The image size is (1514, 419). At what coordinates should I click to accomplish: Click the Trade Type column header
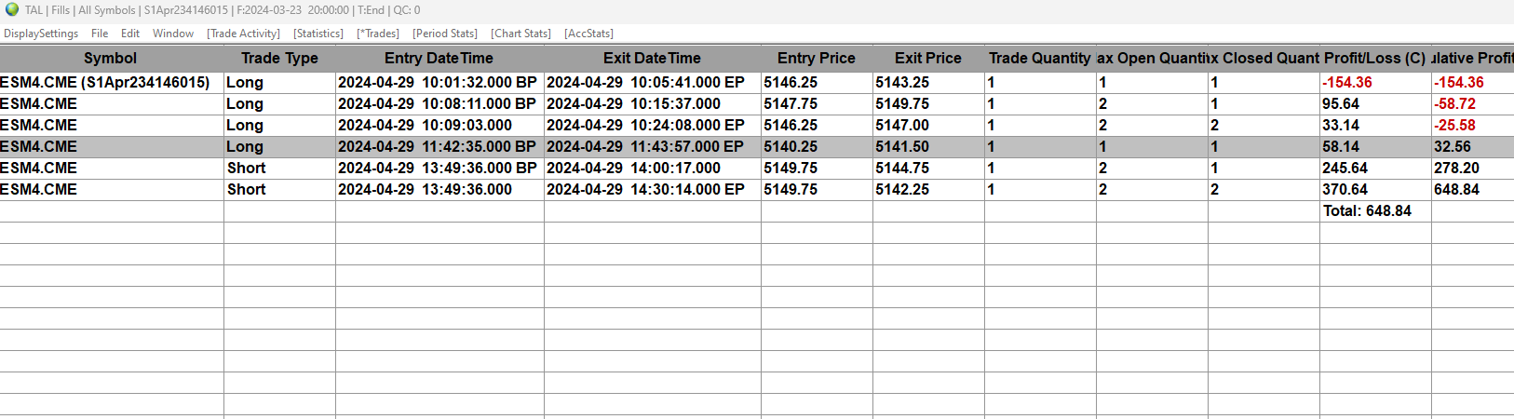click(279, 58)
